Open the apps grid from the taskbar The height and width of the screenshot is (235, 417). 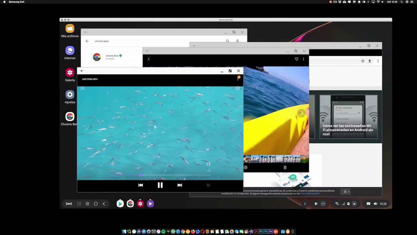(x=79, y=204)
